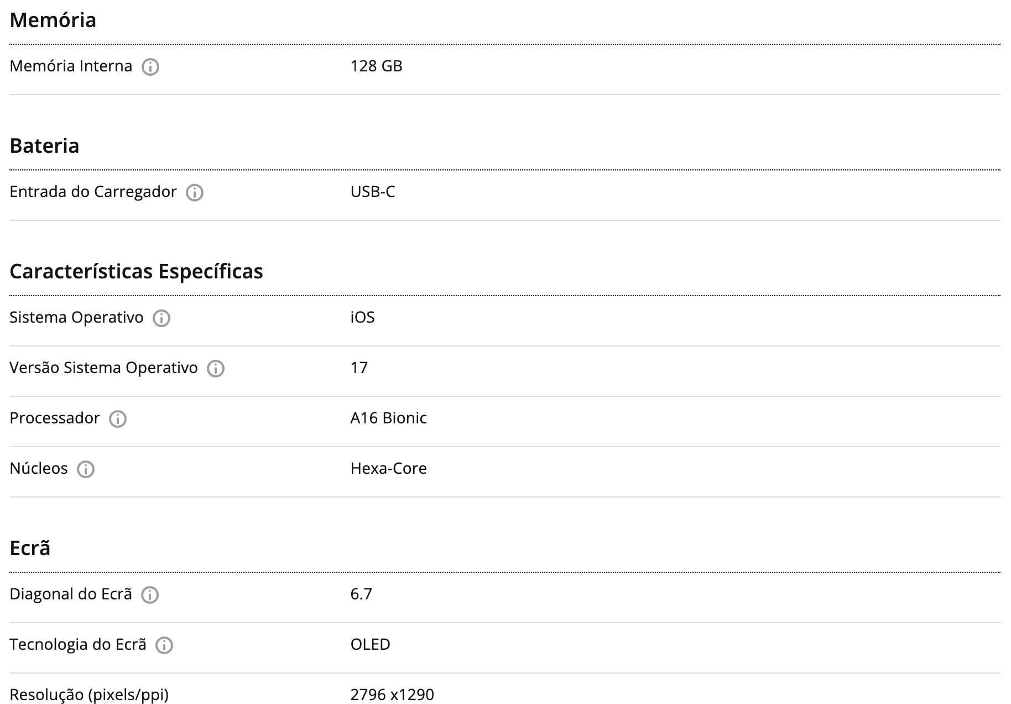This screenshot has width=1011, height=704.
Task: Open the Núcleos info icon
Action: [x=86, y=469]
